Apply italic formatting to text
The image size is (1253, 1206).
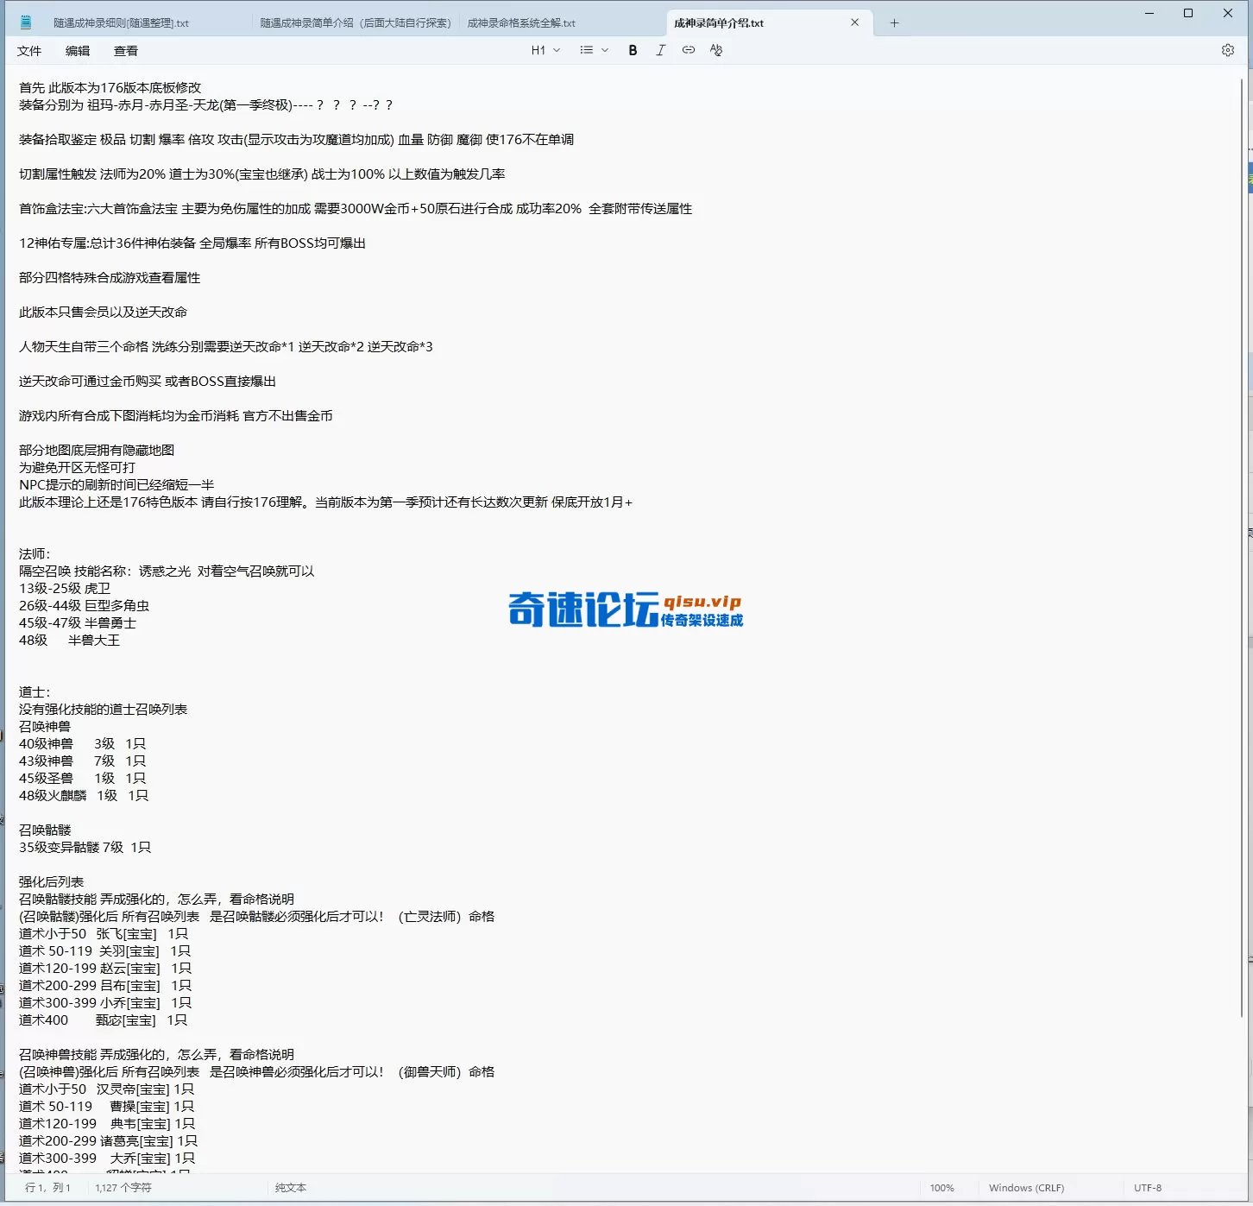click(x=660, y=50)
